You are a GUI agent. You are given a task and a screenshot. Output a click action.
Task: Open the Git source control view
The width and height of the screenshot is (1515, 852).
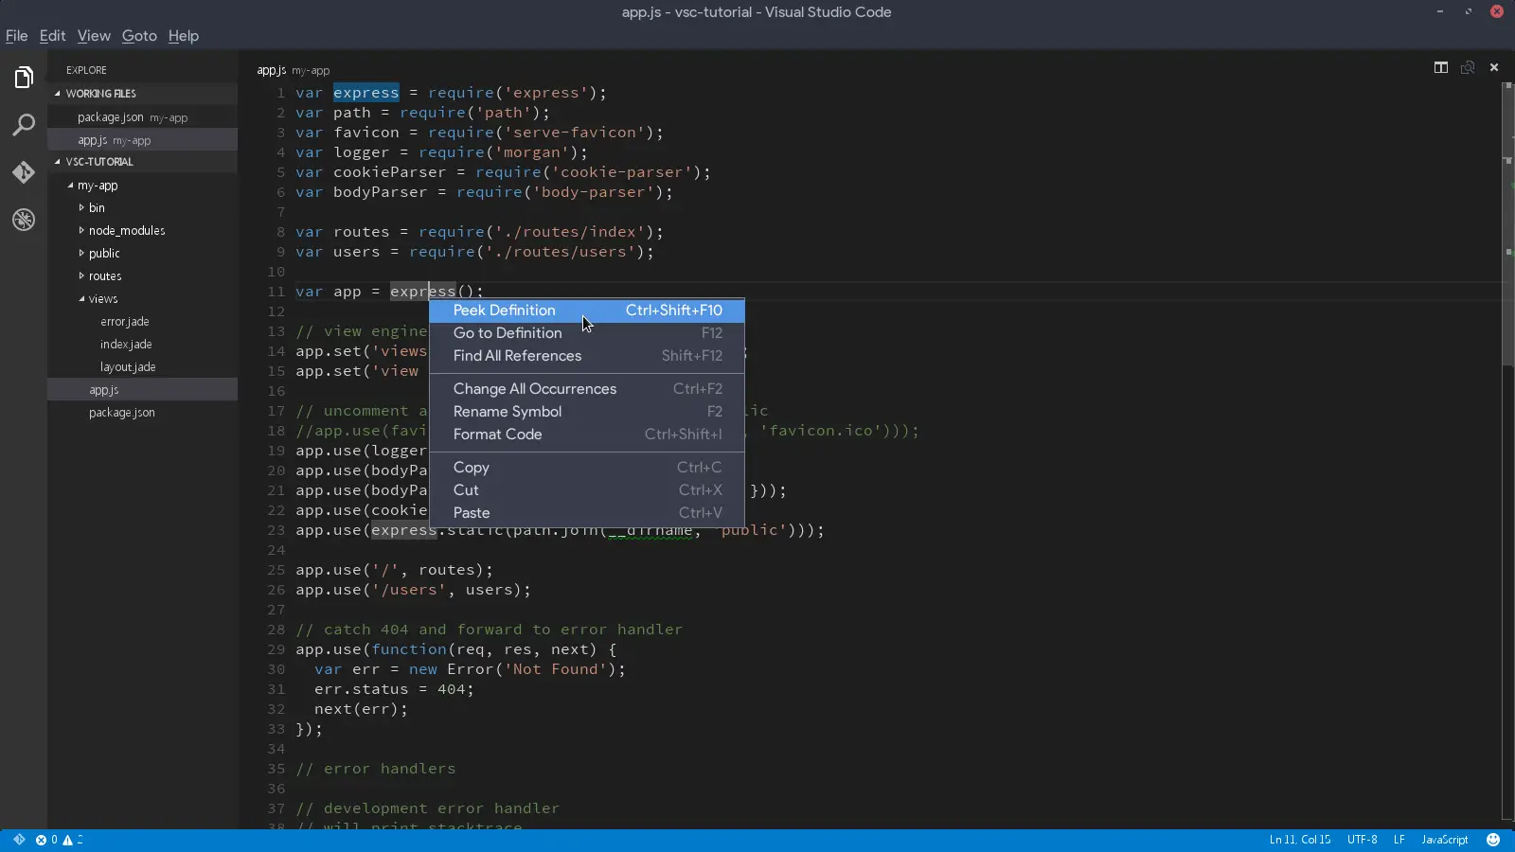(24, 172)
